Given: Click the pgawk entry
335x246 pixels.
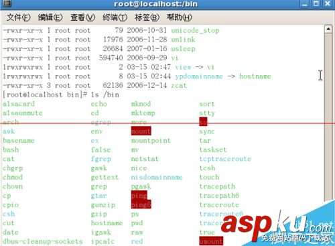Looking at the screenshot, I should (x=141, y=186).
